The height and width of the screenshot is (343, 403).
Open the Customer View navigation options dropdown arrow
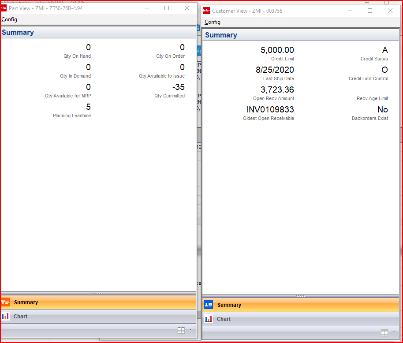394,332
